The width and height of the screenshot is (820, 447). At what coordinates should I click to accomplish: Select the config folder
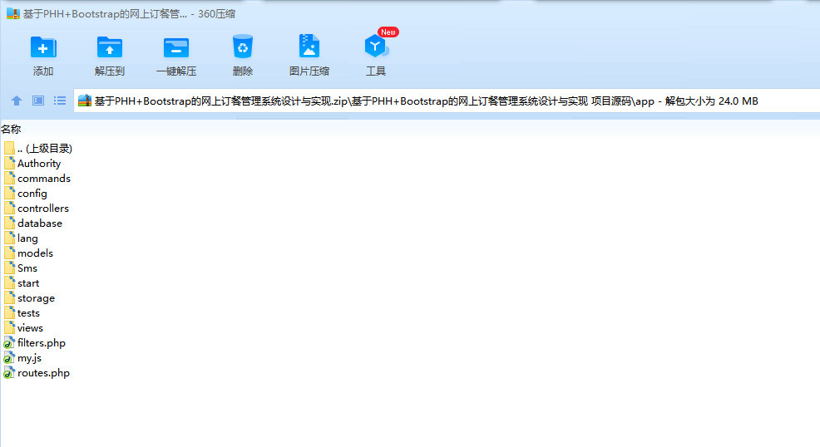[x=32, y=194]
